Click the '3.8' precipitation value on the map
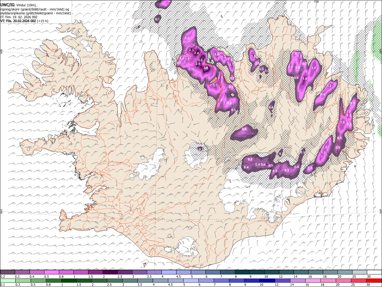Image resolution: width=382 pixels, height=287 pixels. (x=206, y=68)
